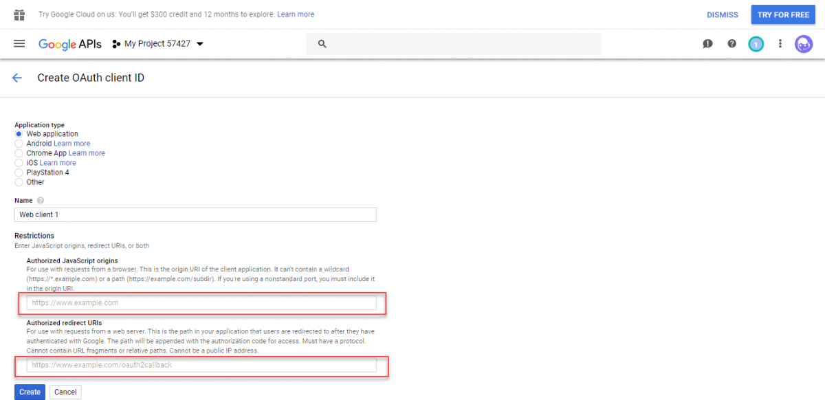Open the feedback alert icon
Screen dimensions: 825x400
(x=707, y=44)
